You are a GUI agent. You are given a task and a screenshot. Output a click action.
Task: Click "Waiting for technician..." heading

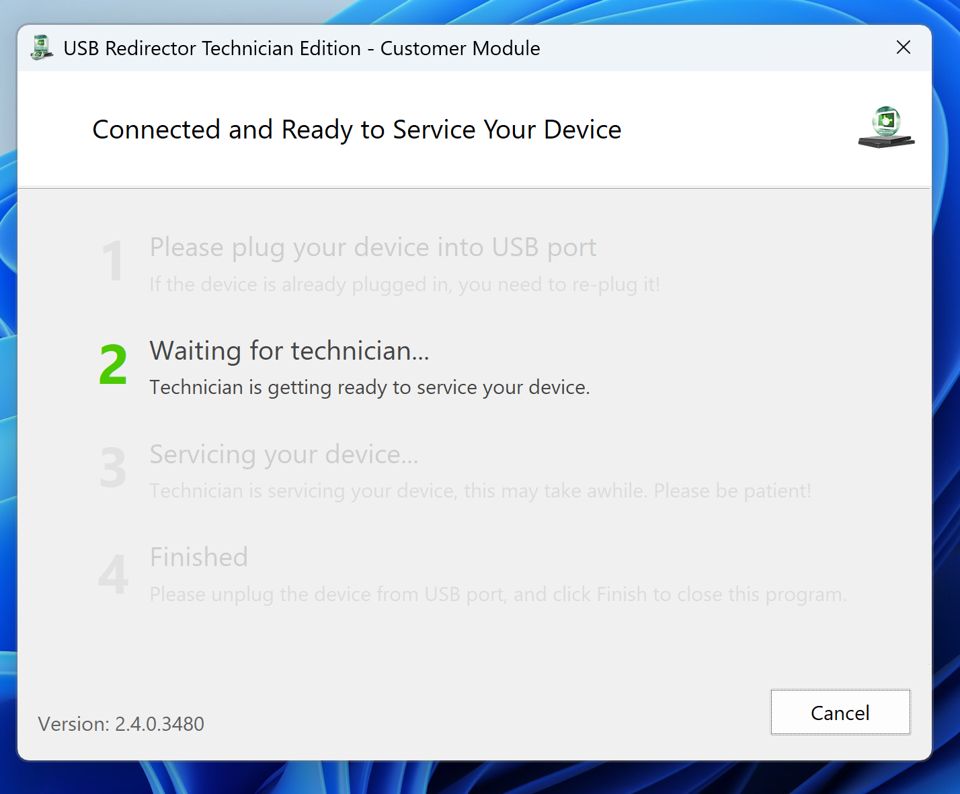[289, 351]
